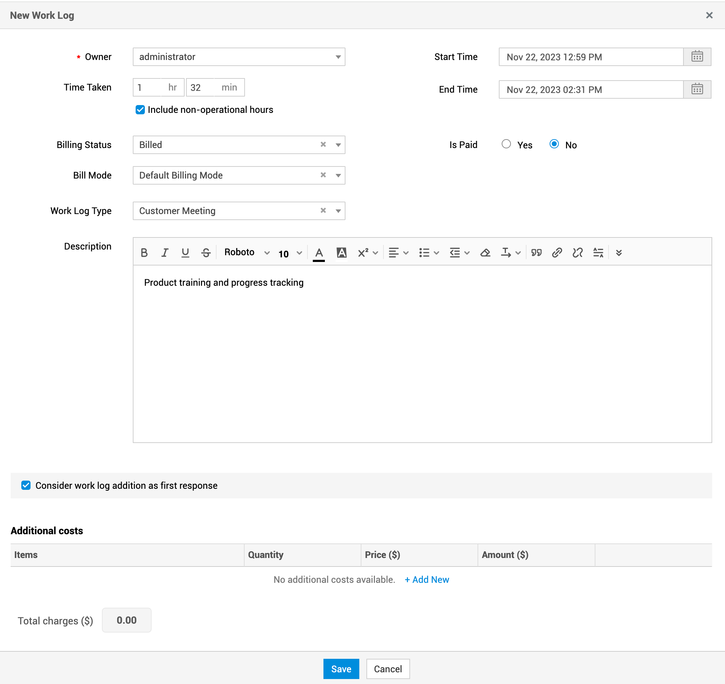Insert a blockquote in description
The width and height of the screenshot is (725, 684).
point(536,253)
